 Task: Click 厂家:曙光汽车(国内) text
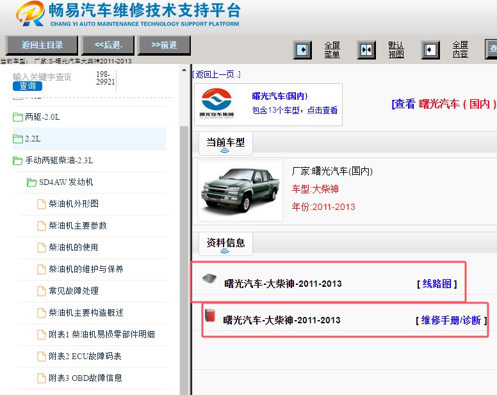332,172
